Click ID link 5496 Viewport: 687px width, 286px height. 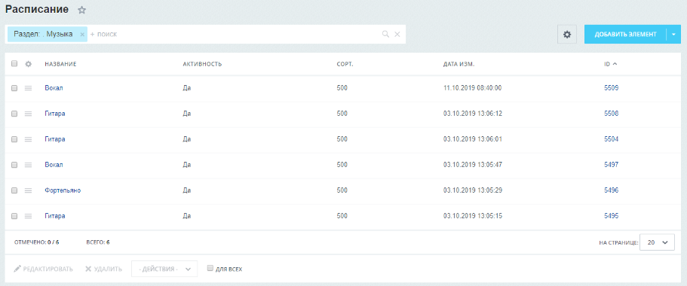click(611, 190)
